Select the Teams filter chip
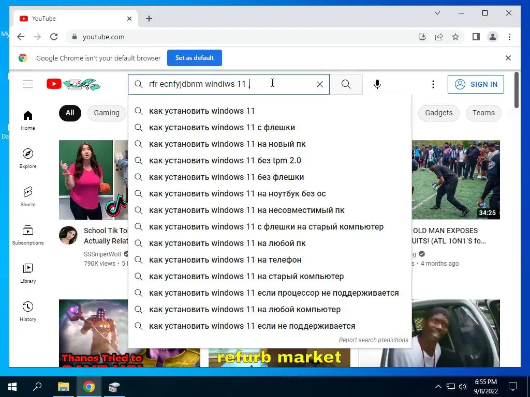 tap(483, 113)
